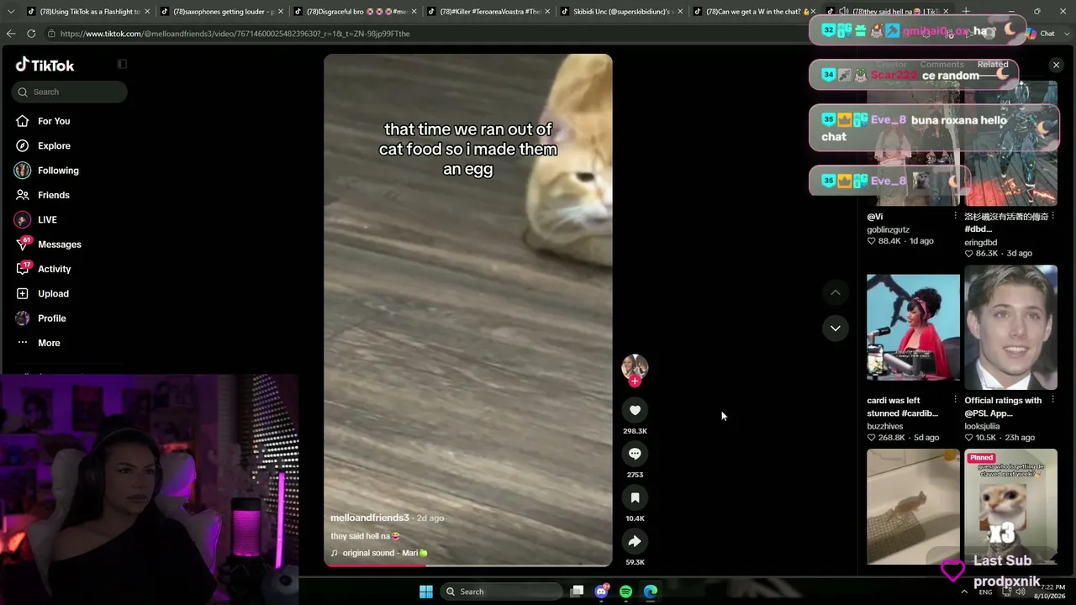1076x605 pixels.
Task: Click the TikTok search field
Action: coord(70,92)
